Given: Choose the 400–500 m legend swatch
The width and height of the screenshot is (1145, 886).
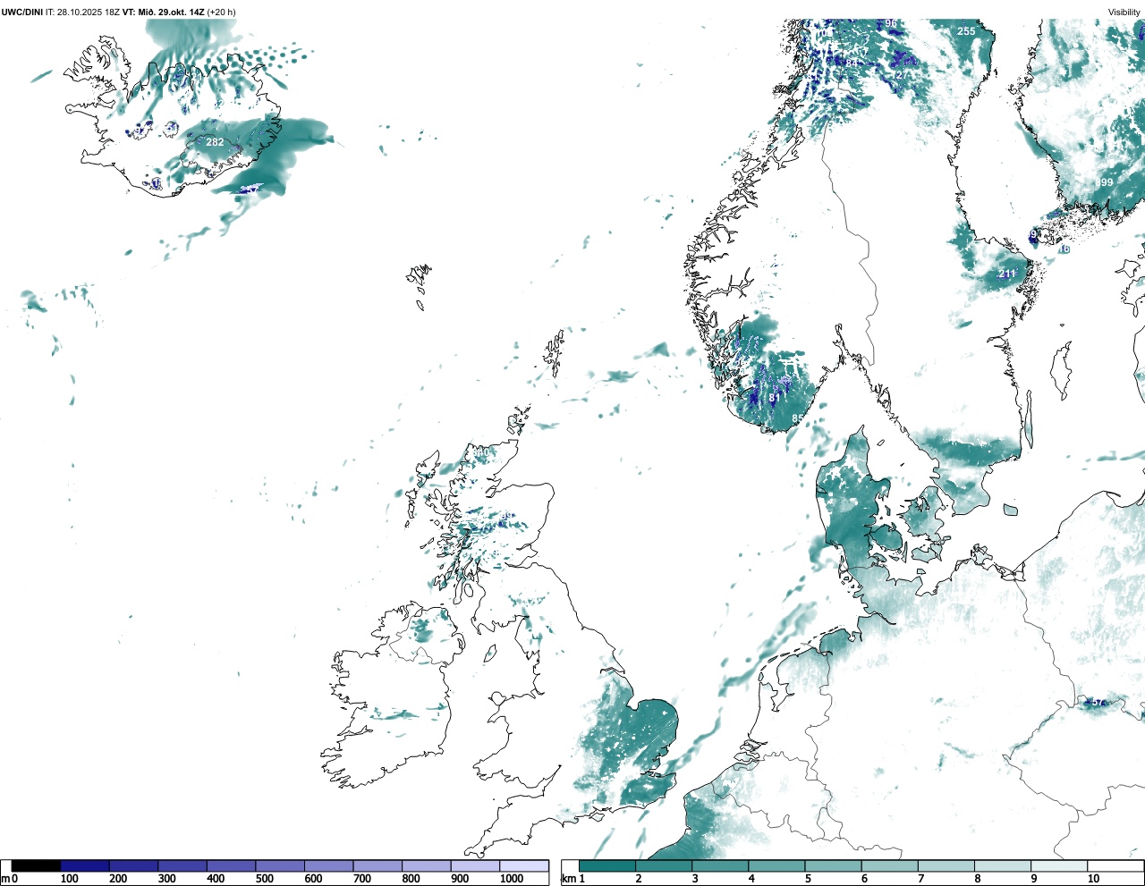Looking at the screenshot, I should 232,865.
